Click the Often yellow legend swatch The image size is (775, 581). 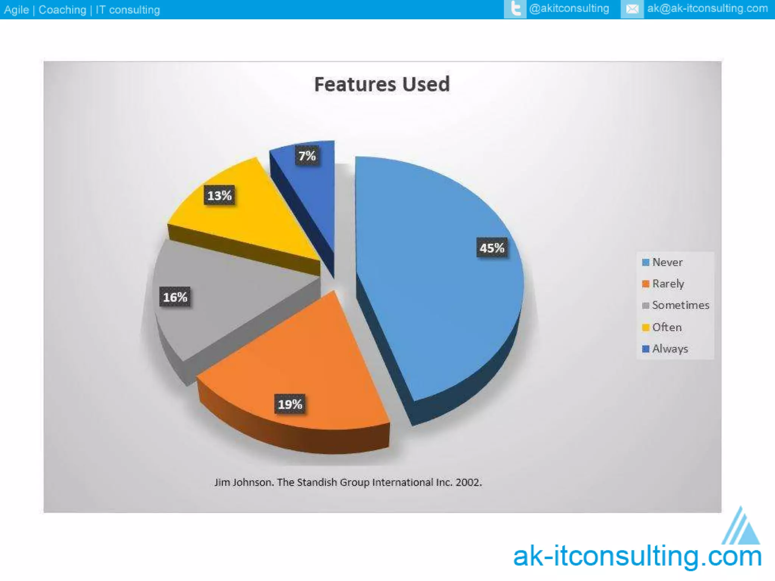click(646, 327)
